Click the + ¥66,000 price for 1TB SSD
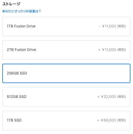The width and height of the screenshot is (133, 134). click(107, 120)
